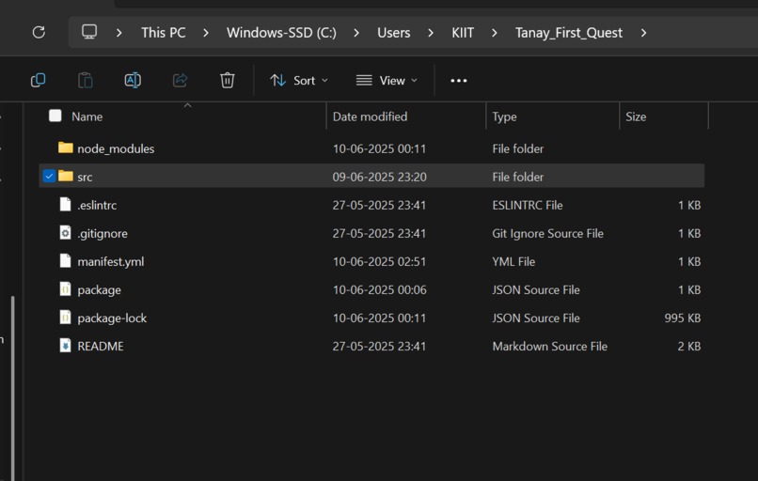Click the .gitignore file icon
Image resolution: width=758 pixels, height=481 pixels.
65,233
